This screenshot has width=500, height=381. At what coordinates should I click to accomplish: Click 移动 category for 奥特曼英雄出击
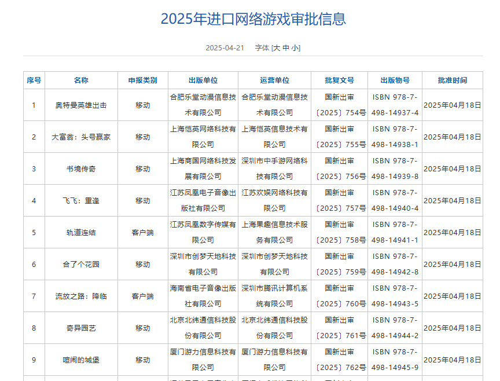coord(143,105)
